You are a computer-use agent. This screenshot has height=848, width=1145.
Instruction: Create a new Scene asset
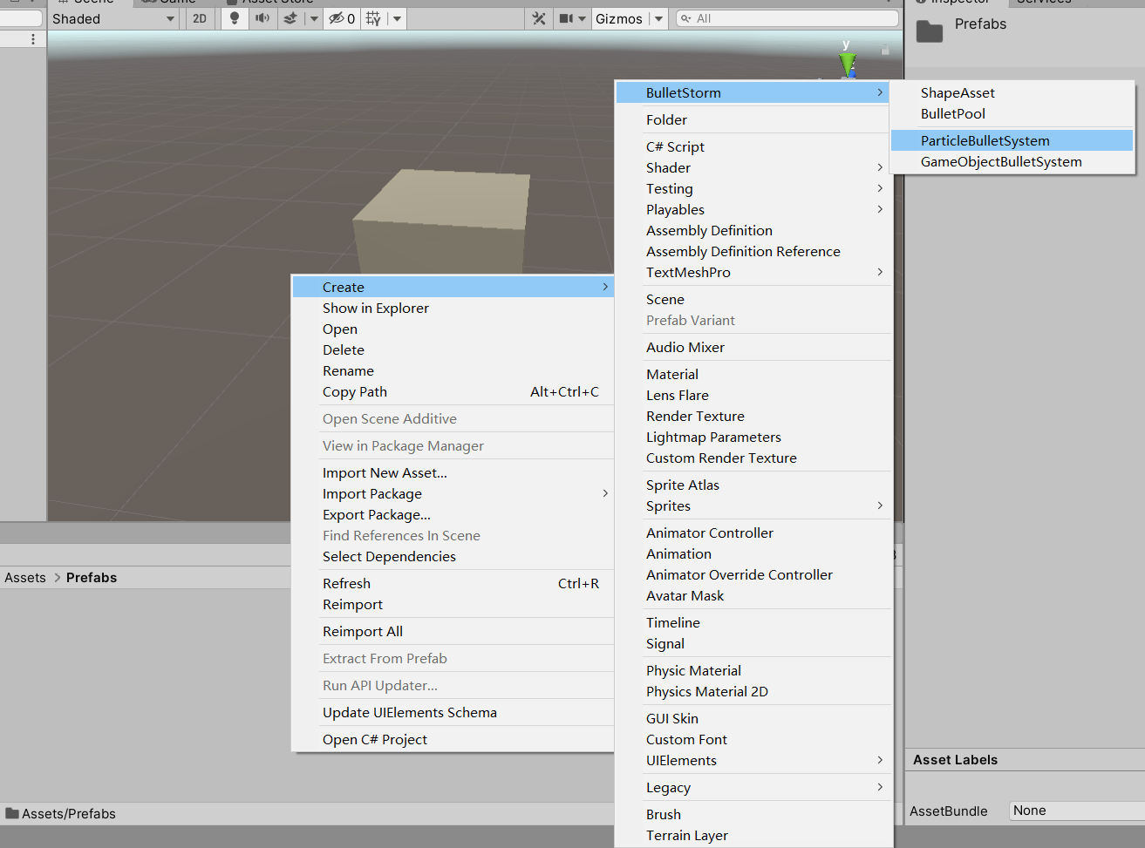click(x=753, y=299)
